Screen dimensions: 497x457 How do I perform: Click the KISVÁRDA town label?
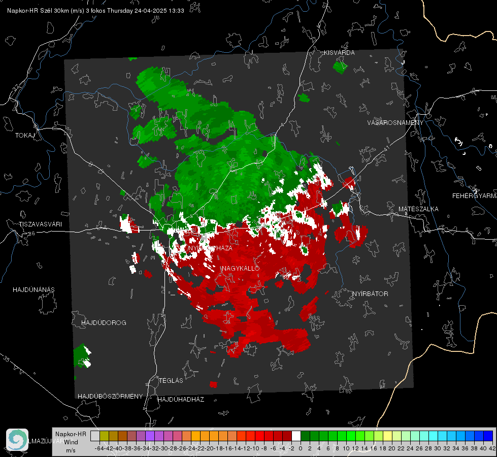point(339,53)
